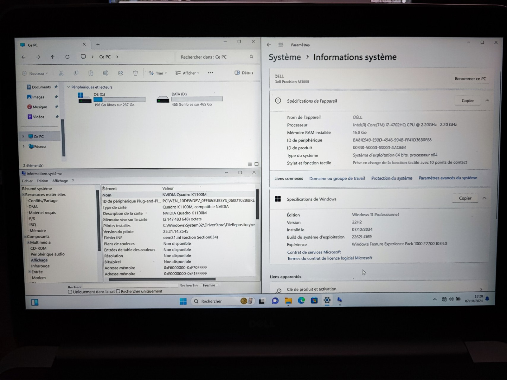Click the search magnifier in Explorer
The image size is (507, 380).
[x=251, y=57]
